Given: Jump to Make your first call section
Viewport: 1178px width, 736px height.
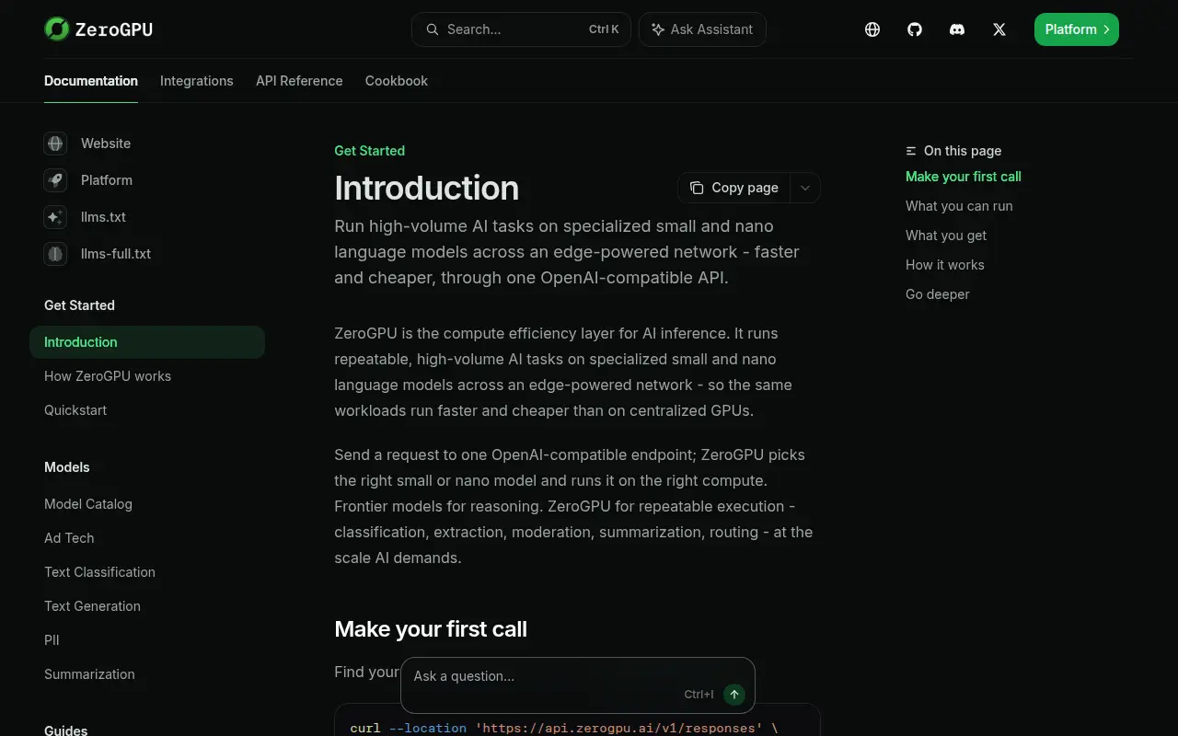Looking at the screenshot, I should pos(964,177).
